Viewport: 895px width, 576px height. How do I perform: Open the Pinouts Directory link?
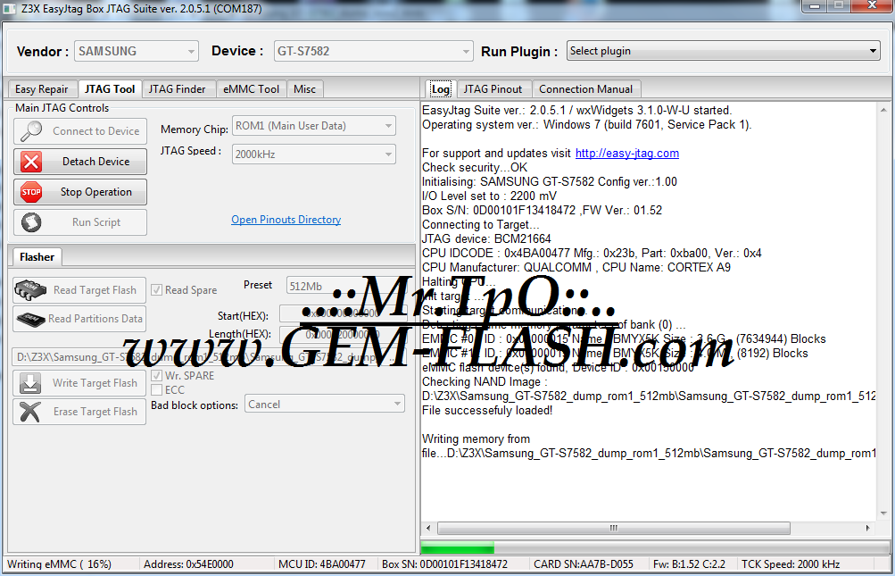click(x=286, y=220)
